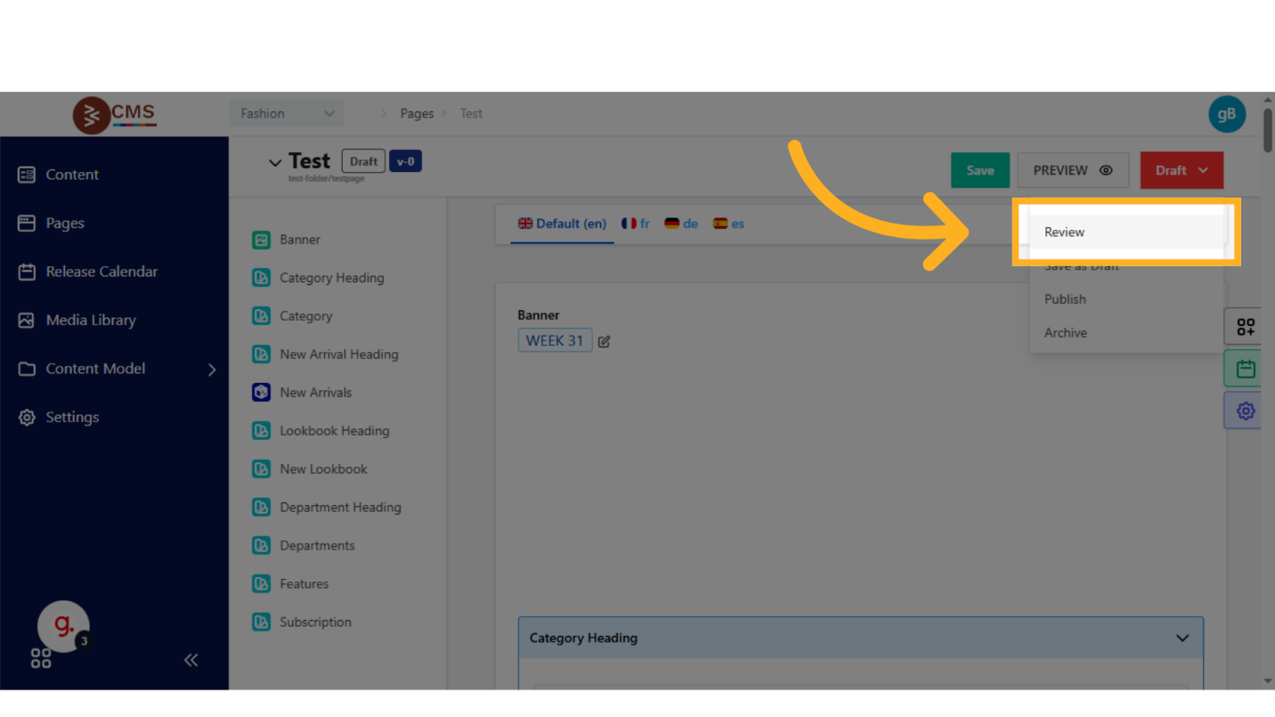The width and height of the screenshot is (1275, 717).
Task: Click the gB user avatar
Action: pos(1226,114)
